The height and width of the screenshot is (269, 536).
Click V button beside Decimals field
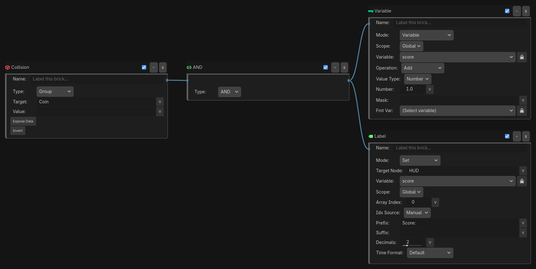point(430,242)
